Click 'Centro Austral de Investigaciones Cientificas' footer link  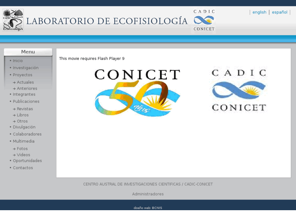[148, 184]
